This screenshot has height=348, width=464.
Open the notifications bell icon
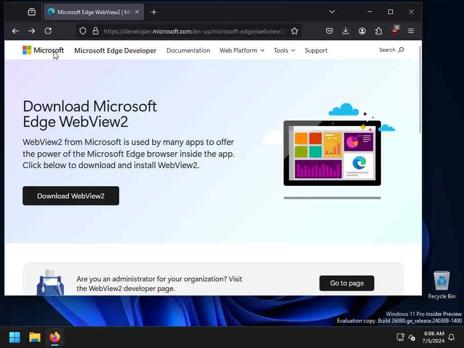[x=452, y=337]
